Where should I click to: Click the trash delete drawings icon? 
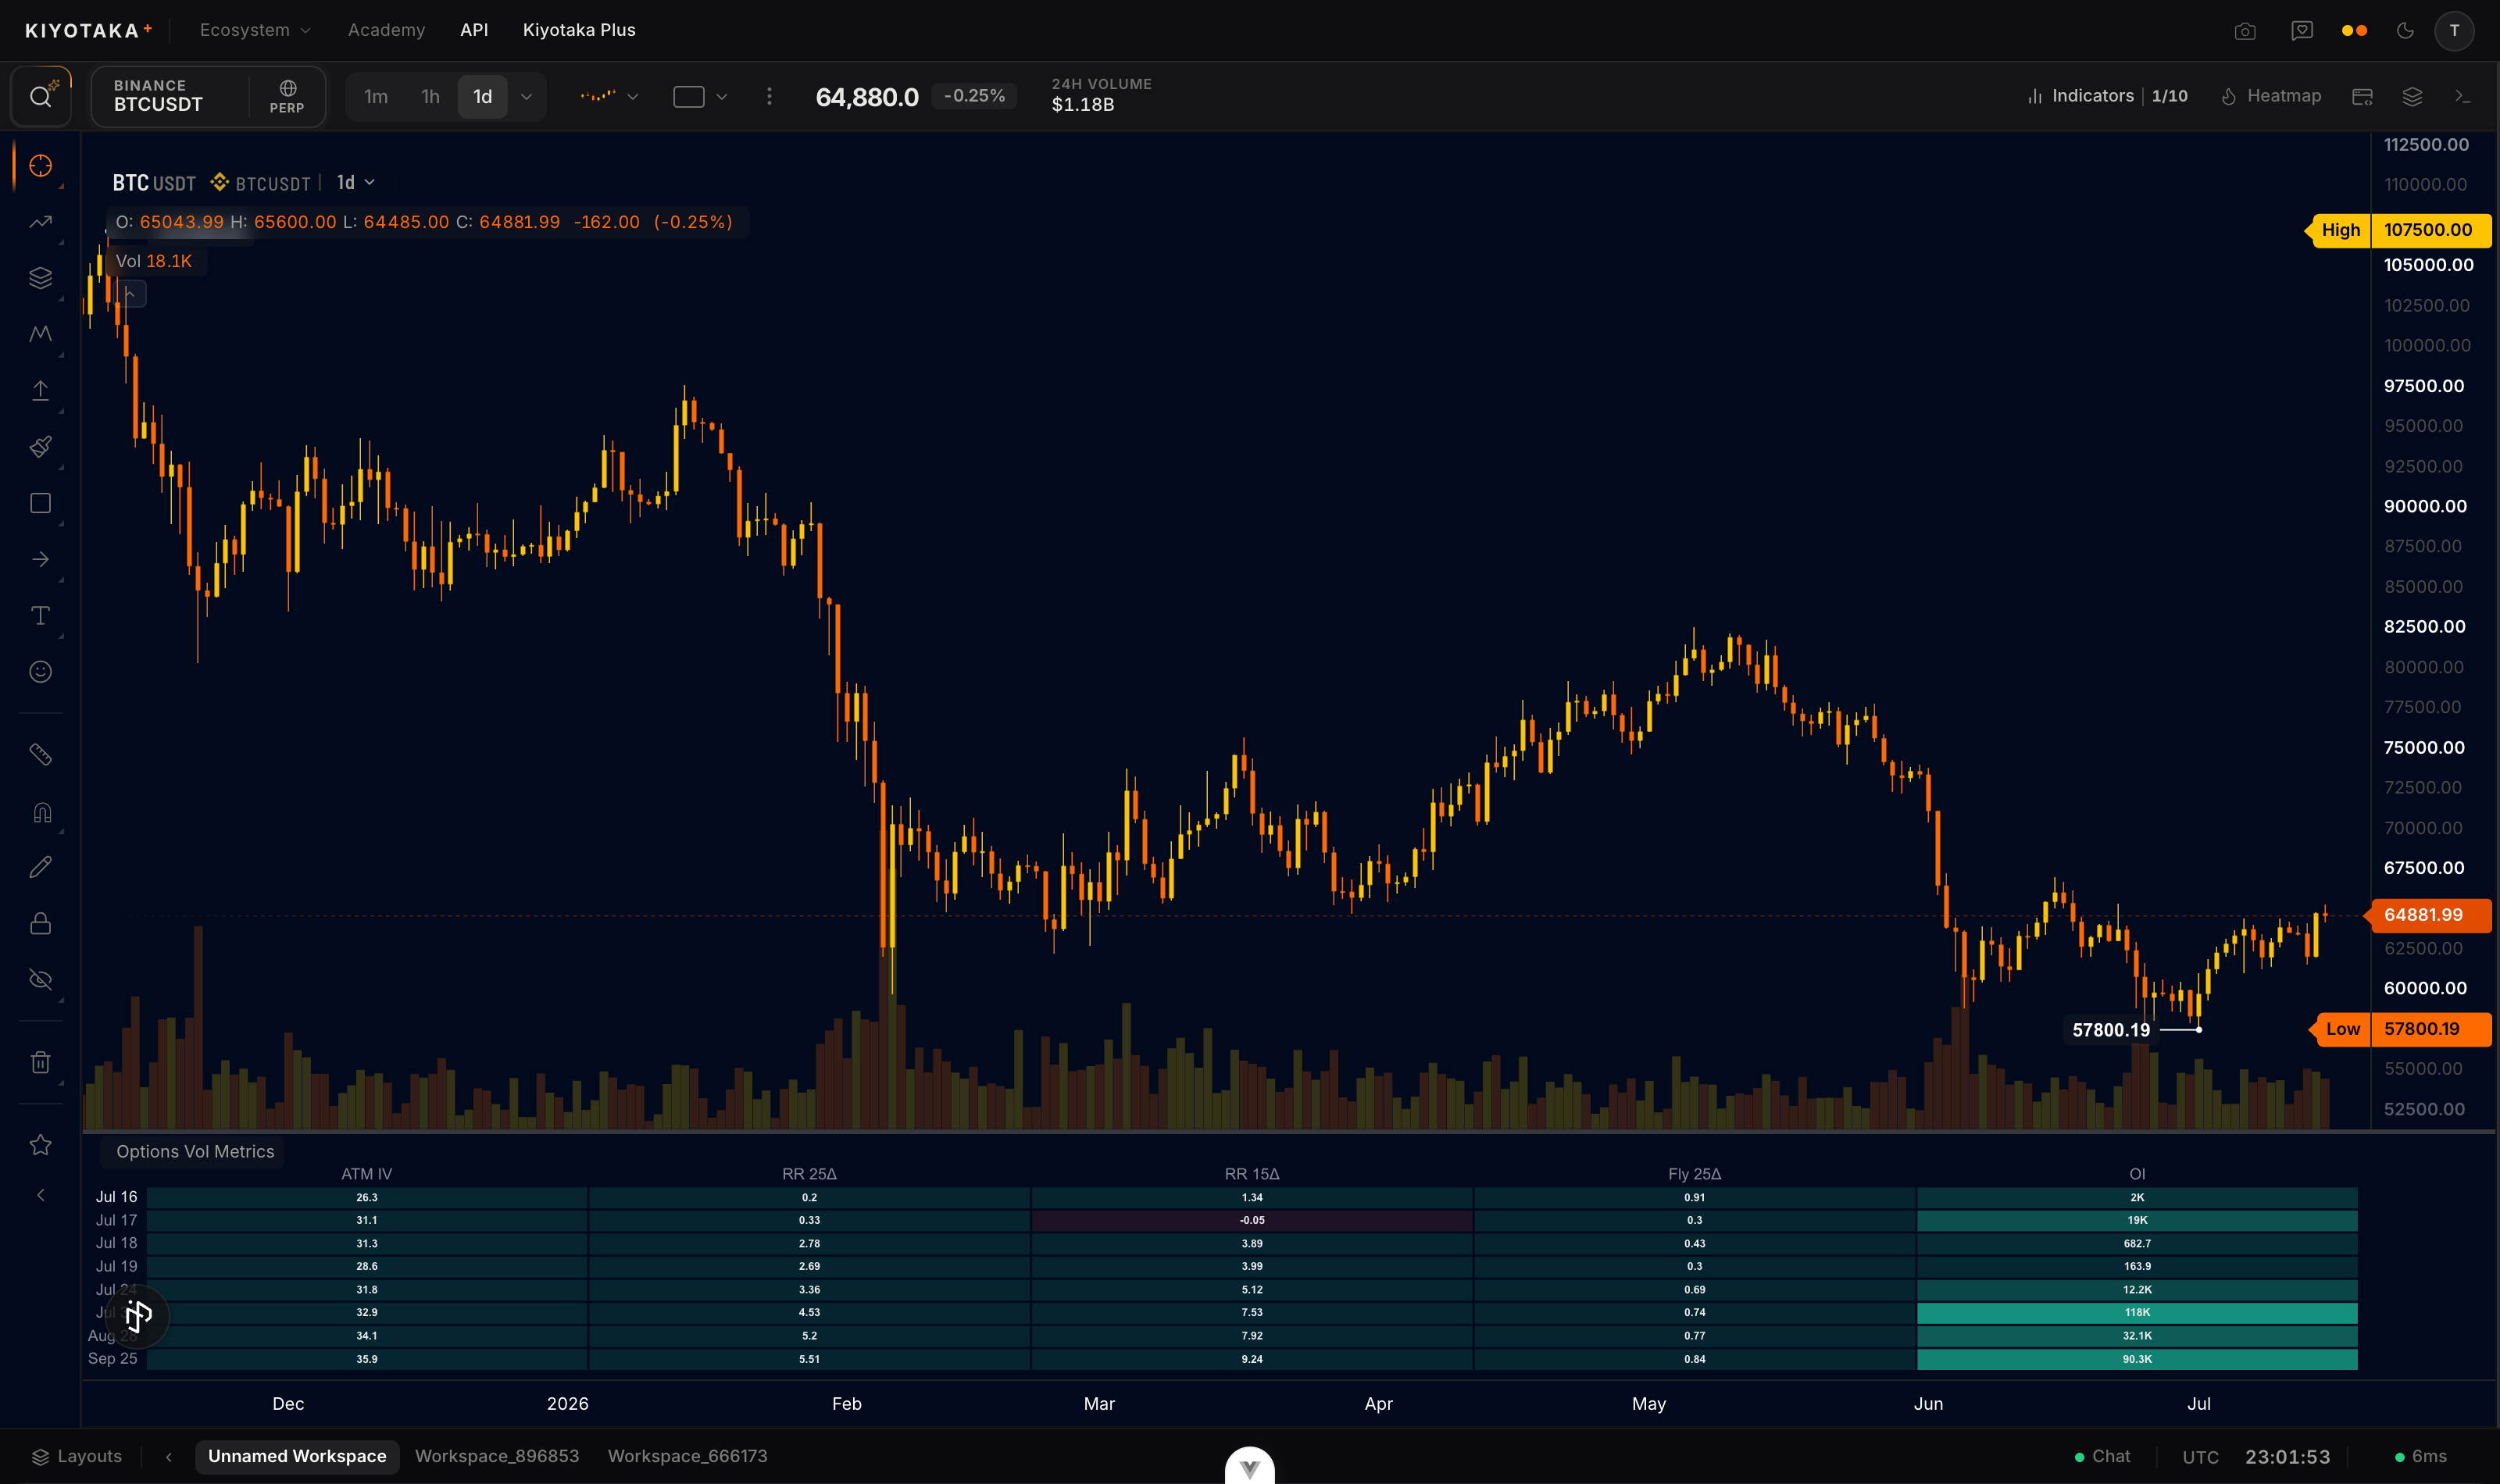click(x=40, y=1062)
